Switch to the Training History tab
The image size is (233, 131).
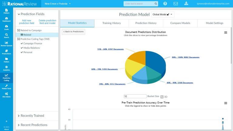pyautogui.click(x=112, y=23)
